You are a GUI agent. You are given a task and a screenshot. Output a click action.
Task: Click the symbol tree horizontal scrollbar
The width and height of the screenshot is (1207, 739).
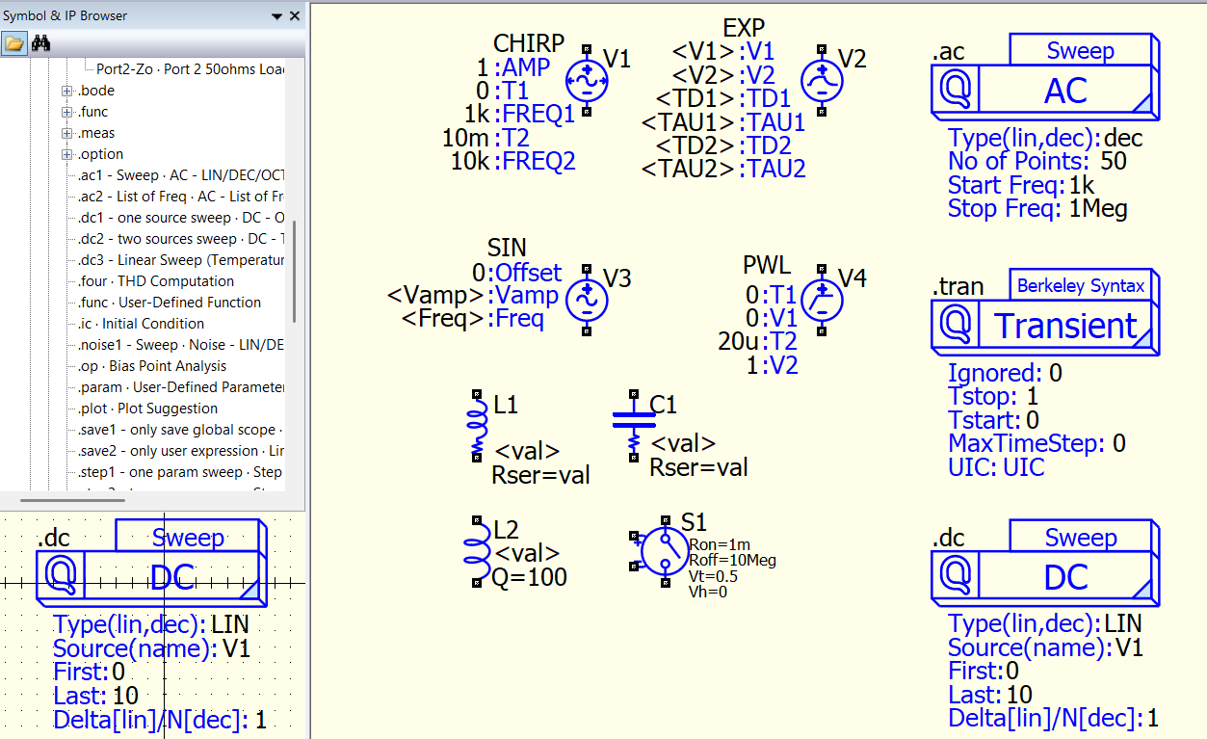(87, 500)
